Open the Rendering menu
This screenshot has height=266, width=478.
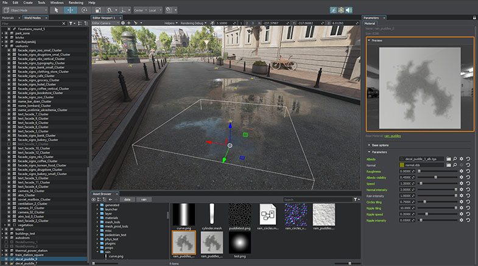click(75, 2)
